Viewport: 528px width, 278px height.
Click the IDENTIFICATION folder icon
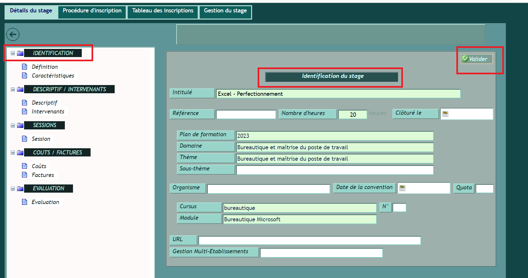[x=20, y=53]
